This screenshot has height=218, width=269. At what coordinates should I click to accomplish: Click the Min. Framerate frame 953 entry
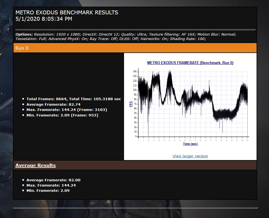click(x=62, y=115)
